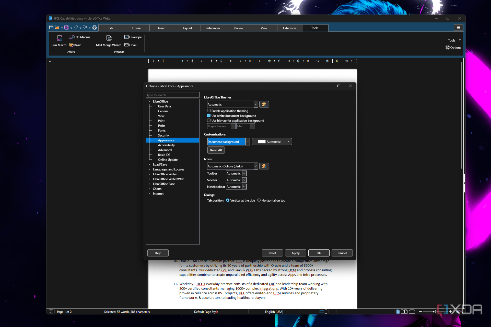Enable application theming checkbox
Screen dimensions: 491x327
[209, 111]
